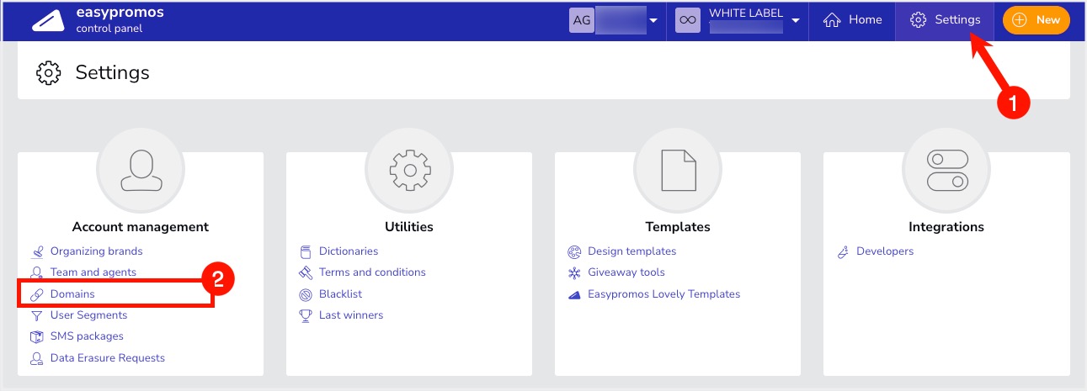
Task: Click the plus icon in New button
Action: pos(1020,20)
